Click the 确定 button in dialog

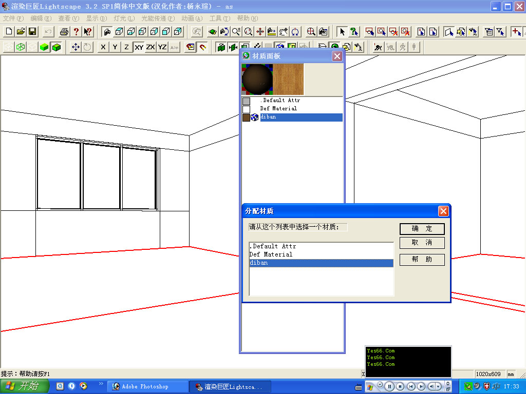pos(422,229)
